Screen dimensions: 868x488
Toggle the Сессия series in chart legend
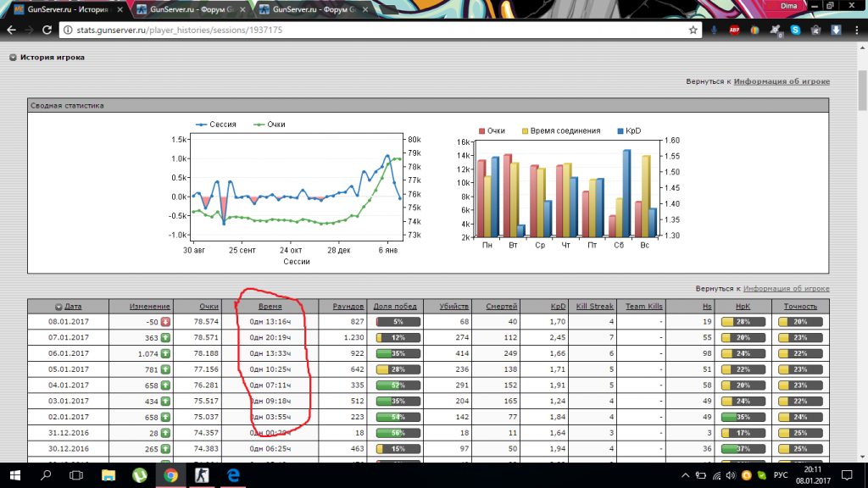tap(218, 125)
